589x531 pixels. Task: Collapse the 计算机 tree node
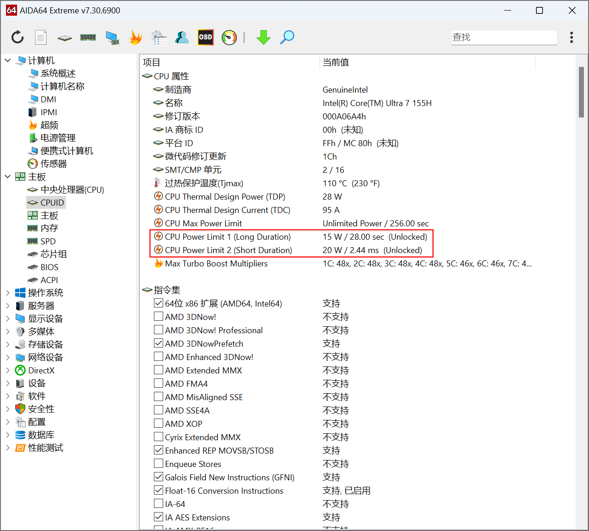(7, 60)
